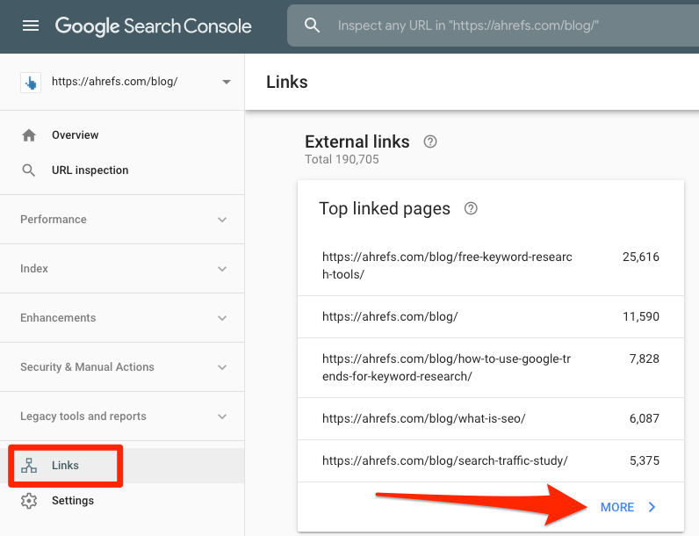This screenshot has width=699, height=536.
Task: Click the ahrefs property favicon
Action: (30, 82)
